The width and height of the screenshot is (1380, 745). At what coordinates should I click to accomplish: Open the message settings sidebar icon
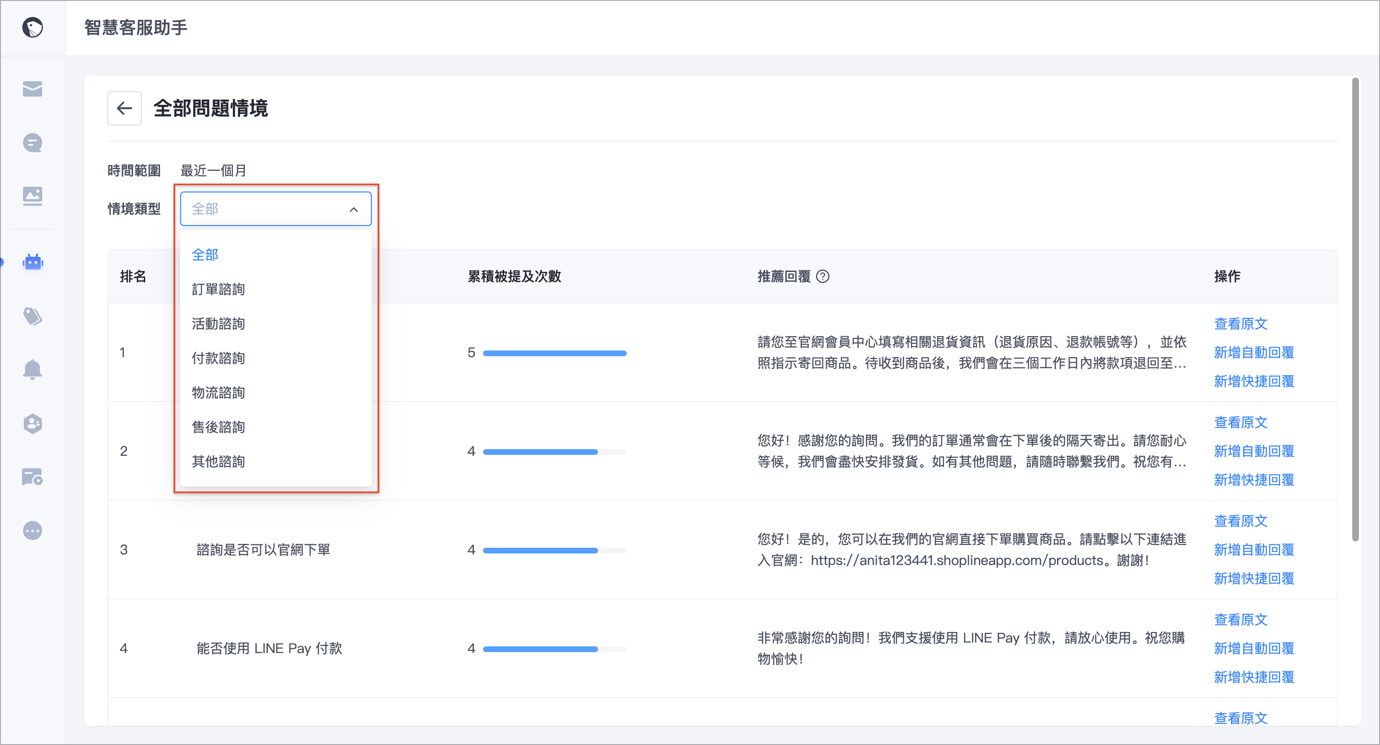point(33,477)
